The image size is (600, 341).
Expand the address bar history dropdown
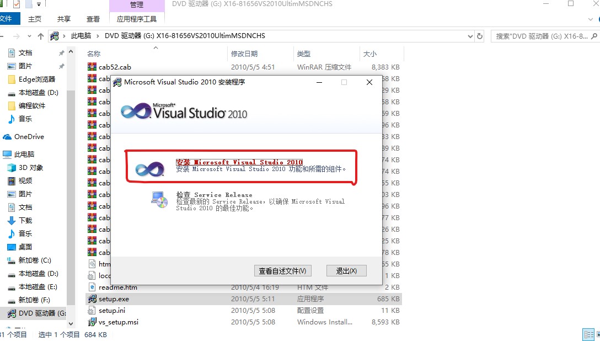pyautogui.click(x=470, y=36)
